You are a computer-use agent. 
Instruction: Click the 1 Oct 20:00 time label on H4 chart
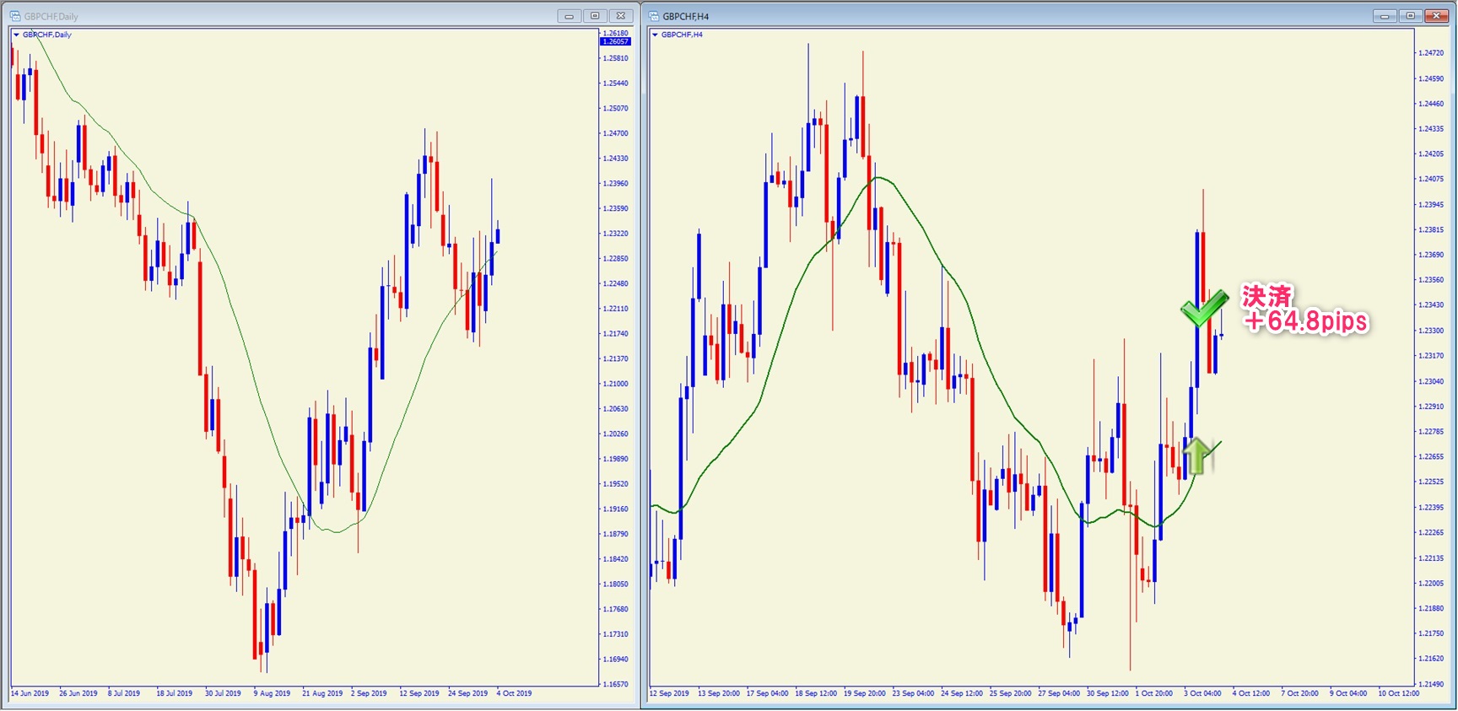(1153, 693)
